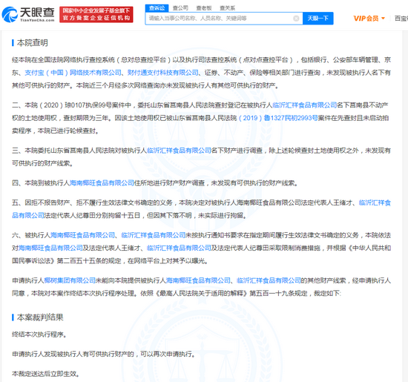
Task: Open 支付宝(中国)网络技术有限公司 link
Action: [73, 73]
